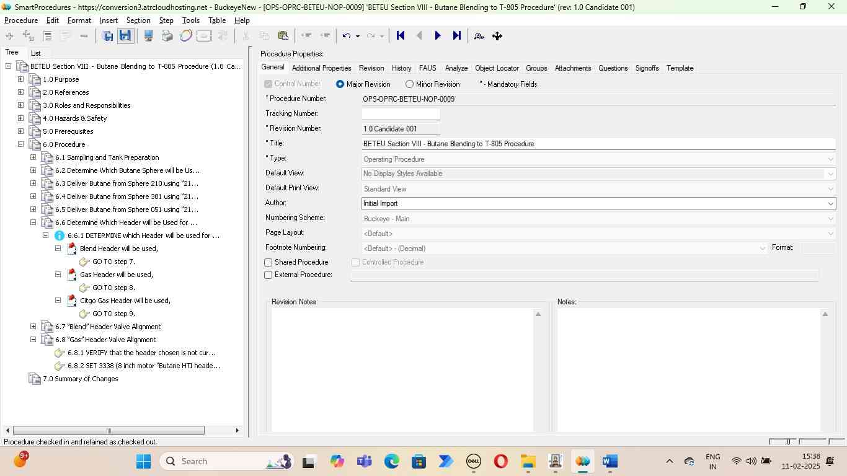Expand 6.7 Blend Header Valve Alignment
This screenshot has height=476, width=847.
(x=33, y=327)
